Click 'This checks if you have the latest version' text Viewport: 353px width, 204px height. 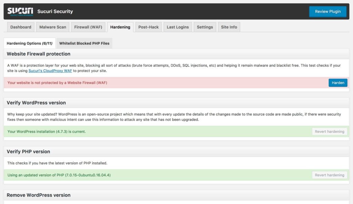tap(57, 163)
